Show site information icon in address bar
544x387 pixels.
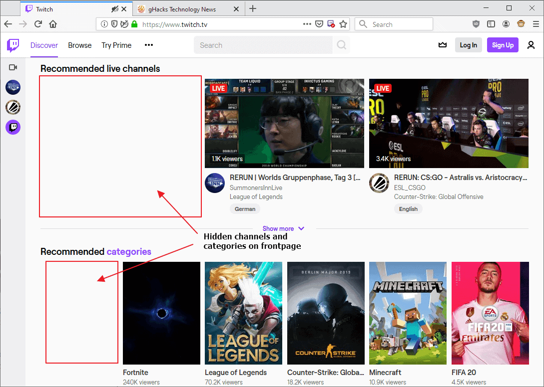(x=104, y=24)
